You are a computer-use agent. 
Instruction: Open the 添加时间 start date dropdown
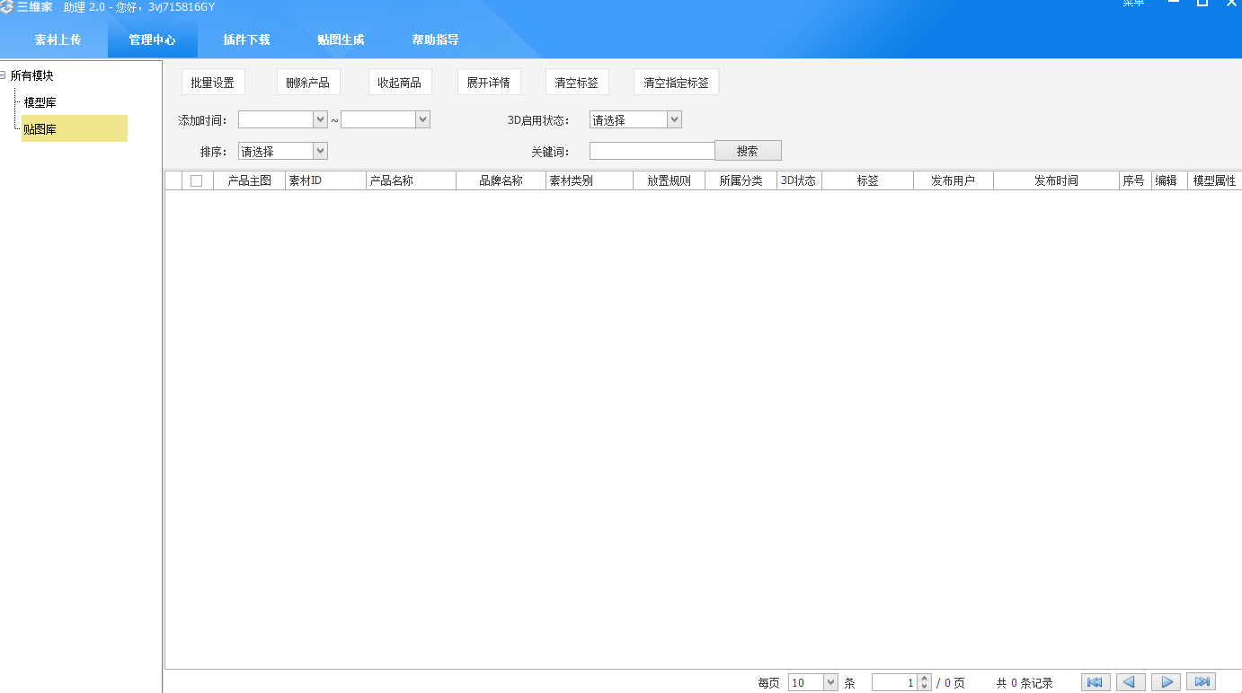(321, 119)
